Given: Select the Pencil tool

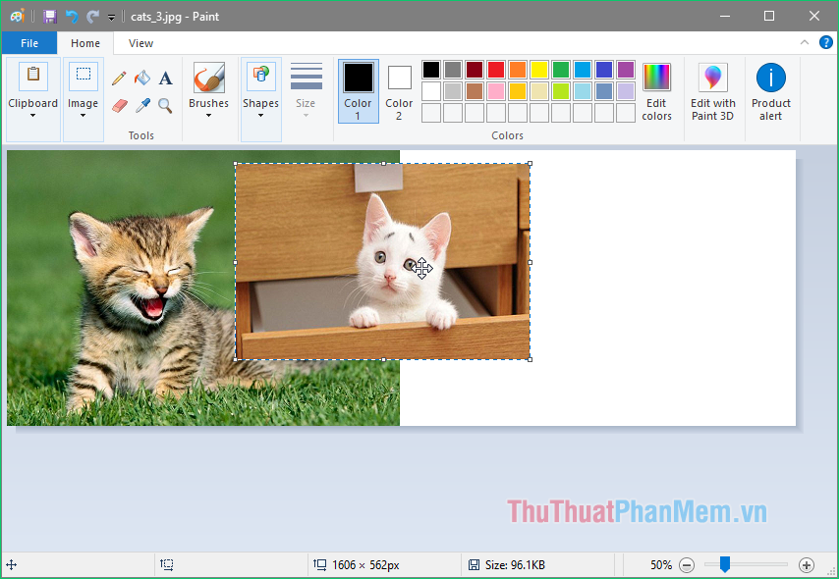Looking at the screenshot, I should click(119, 78).
